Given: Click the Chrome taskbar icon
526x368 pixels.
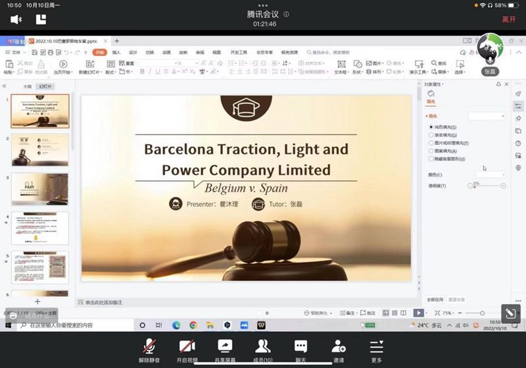Looking at the screenshot, I should point(193,325).
